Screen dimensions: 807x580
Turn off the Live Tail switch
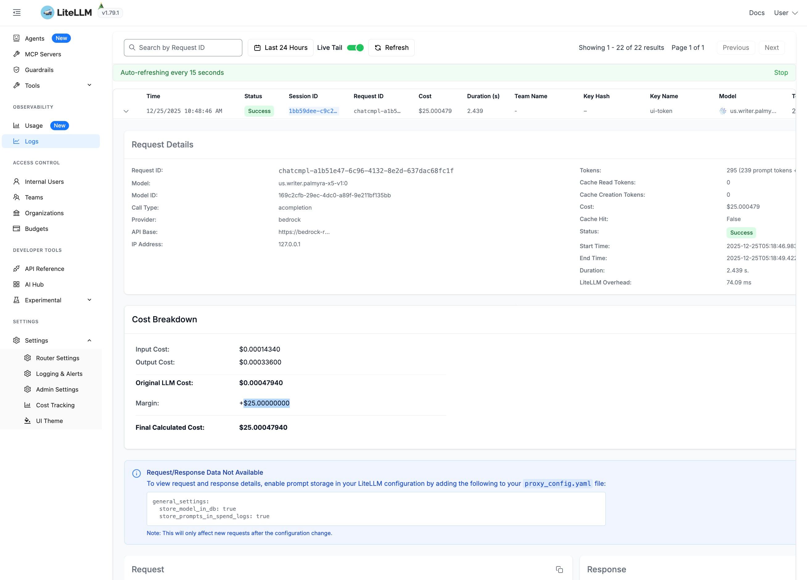355,48
